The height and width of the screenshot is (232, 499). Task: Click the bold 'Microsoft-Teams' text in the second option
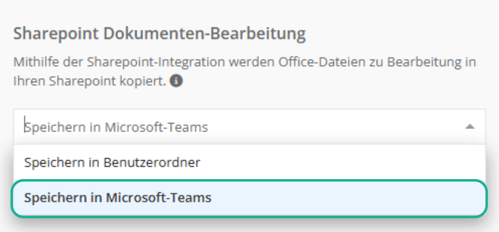click(159, 198)
